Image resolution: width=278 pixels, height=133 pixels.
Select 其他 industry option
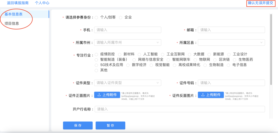pos(97,70)
